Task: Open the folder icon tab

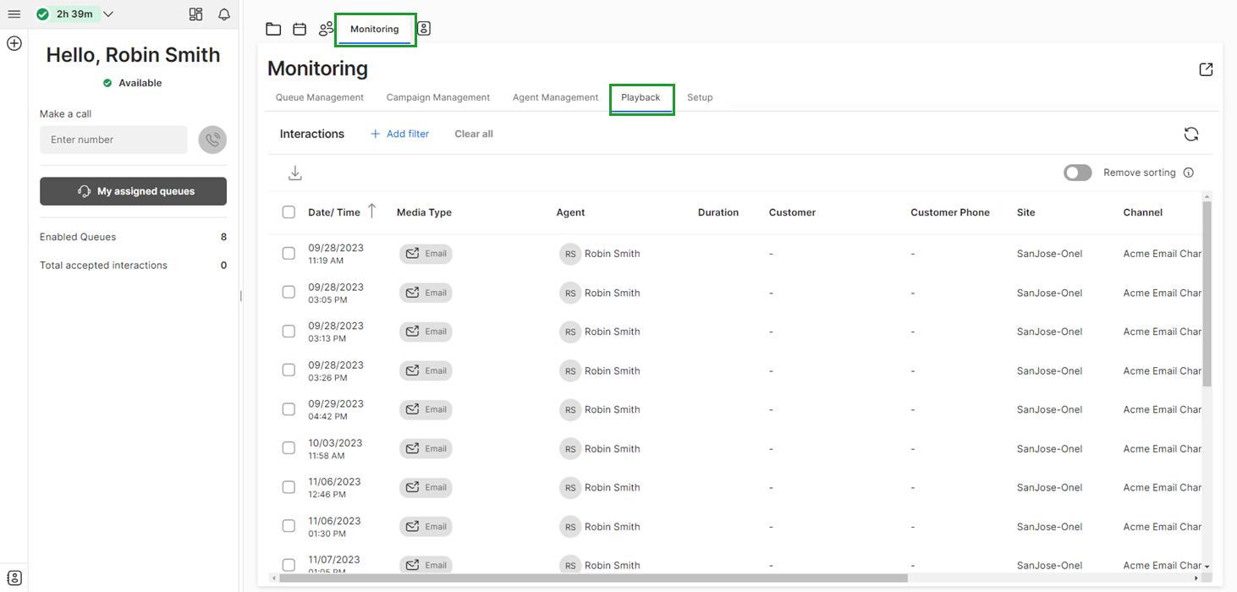Action: tap(273, 29)
